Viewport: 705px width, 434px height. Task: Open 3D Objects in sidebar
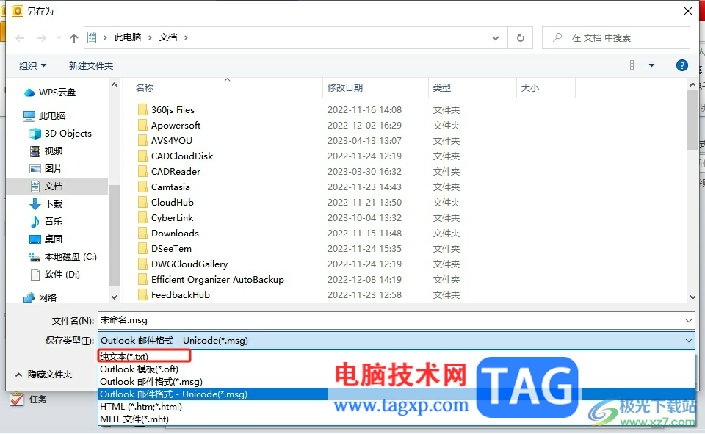pyautogui.click(x=61, y=134)
